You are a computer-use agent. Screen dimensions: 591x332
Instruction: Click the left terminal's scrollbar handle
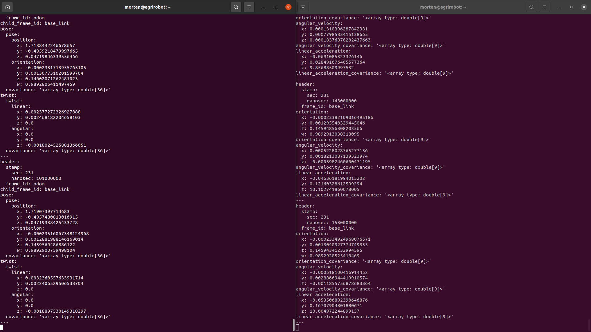[x=294, y=325]
